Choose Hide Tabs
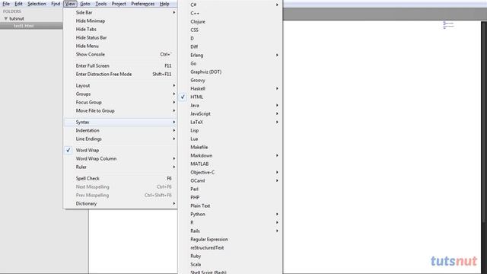 120,29
